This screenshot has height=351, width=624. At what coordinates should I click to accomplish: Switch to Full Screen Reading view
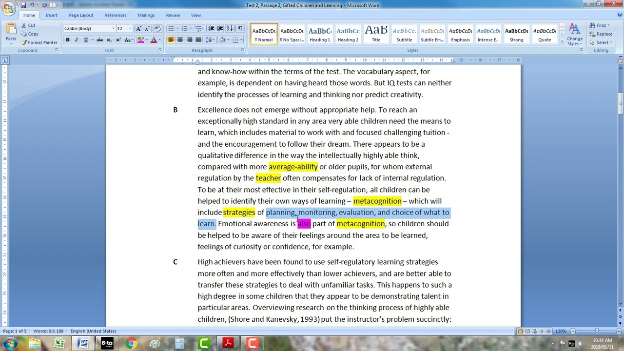coord(527,331)
